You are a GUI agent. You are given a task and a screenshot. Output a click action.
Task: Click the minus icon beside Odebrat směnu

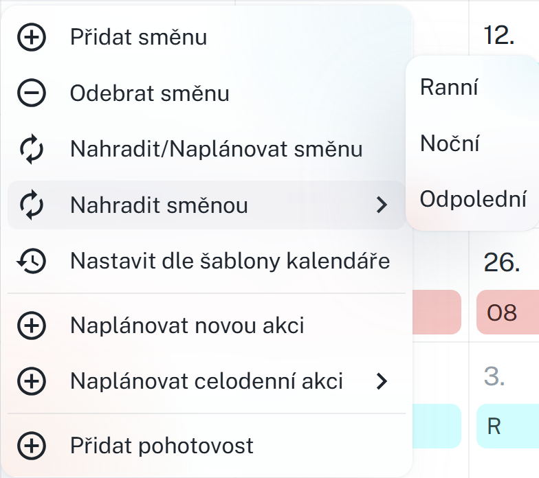(x=31, y=93)
